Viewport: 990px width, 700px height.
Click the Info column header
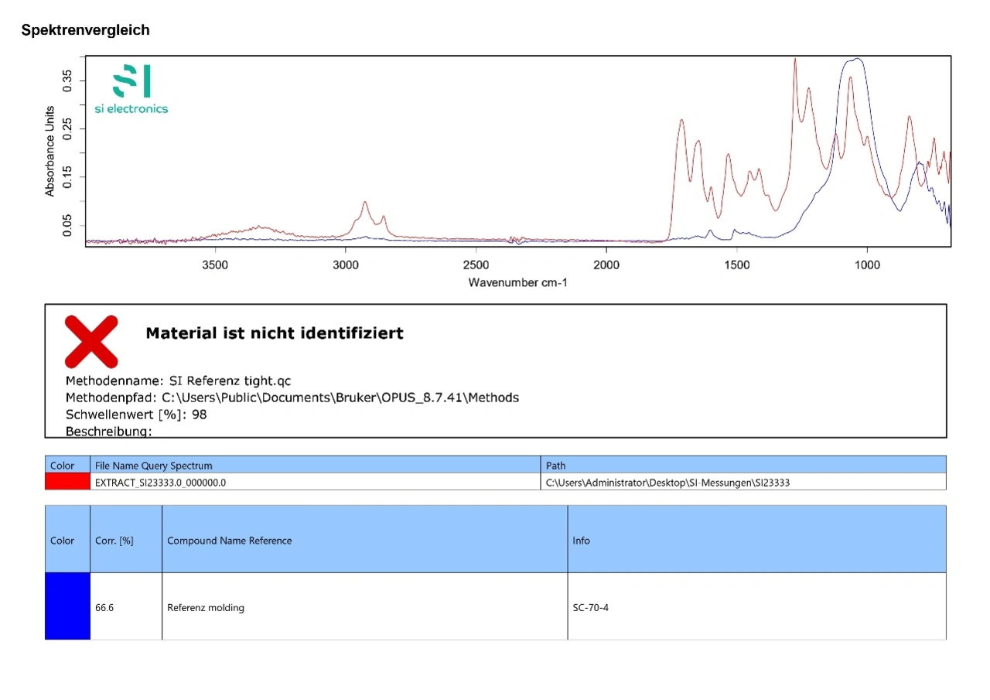[x=581, y=541]
